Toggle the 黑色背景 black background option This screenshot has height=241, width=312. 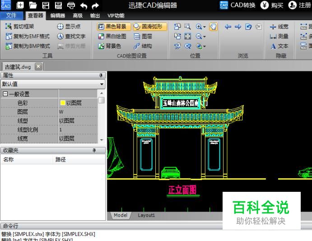pos(114,27)
